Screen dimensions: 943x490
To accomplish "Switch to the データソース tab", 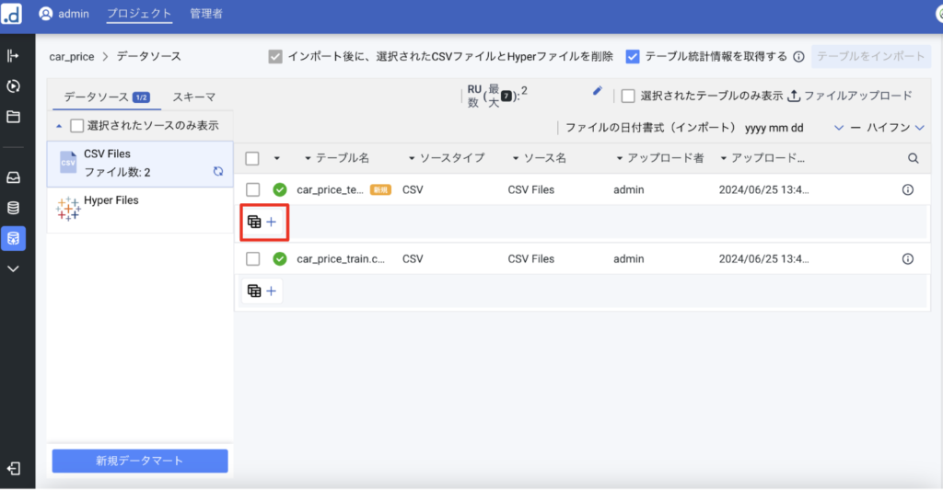I will point(107,97).
